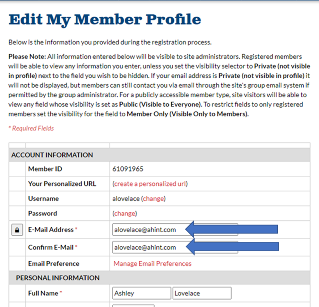319x307 pixels.
Task: Click the PERSONAL INFORMATION section header
Action: 58,278
